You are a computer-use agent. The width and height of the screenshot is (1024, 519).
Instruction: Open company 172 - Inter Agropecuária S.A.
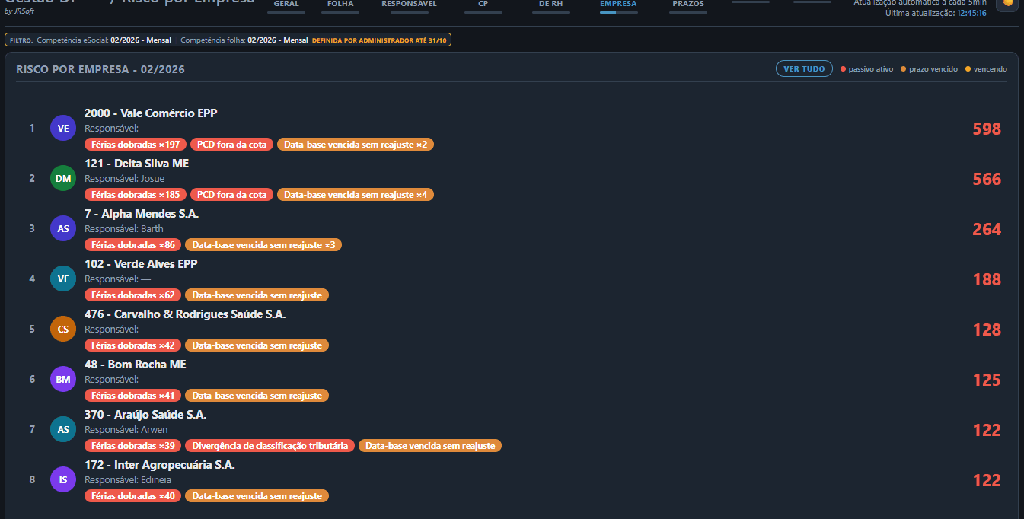(x=160, y=464)
